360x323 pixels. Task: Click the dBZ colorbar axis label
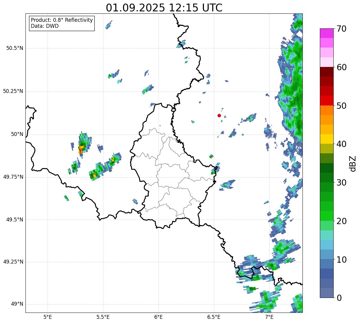coord(353,163)
